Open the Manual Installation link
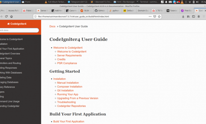 click(68, 83)
